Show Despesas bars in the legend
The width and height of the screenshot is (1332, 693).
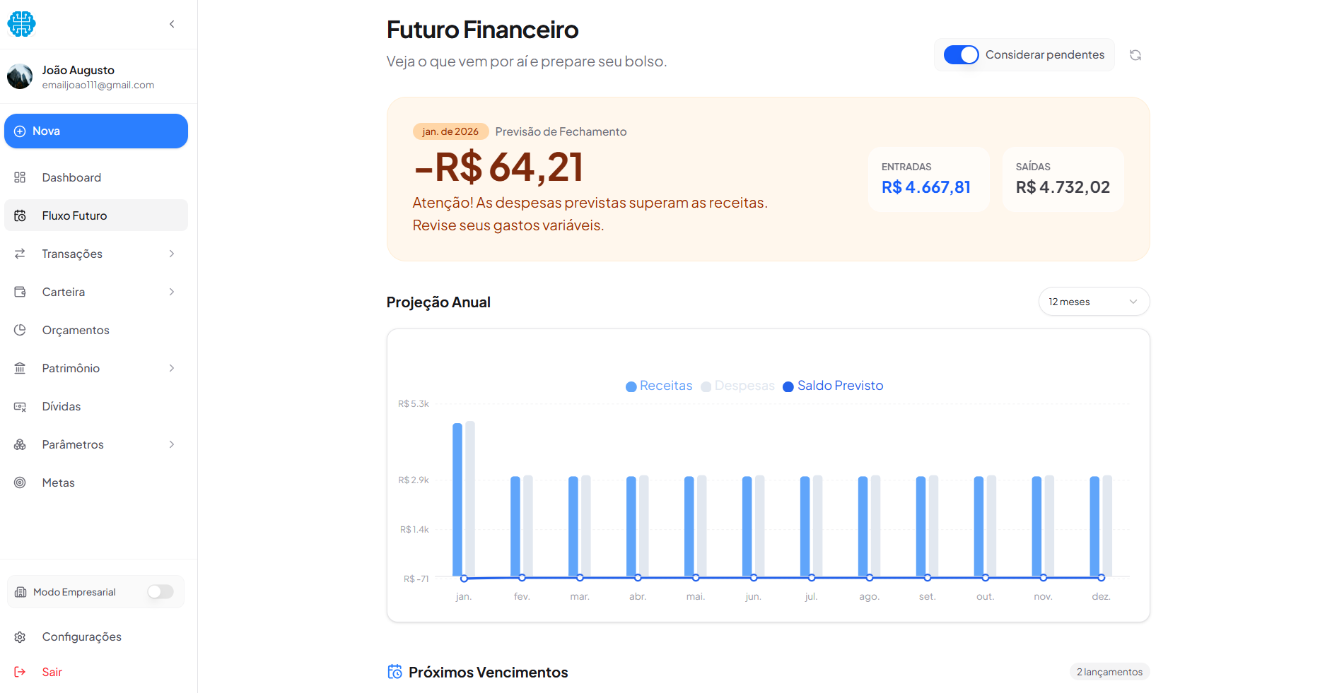pyautogui.click(x=737, y=386)
